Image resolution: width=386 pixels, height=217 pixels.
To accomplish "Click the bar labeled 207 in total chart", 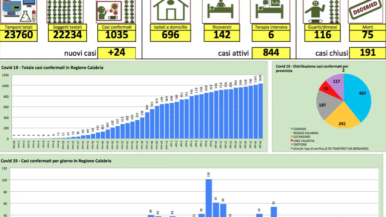I will point(113,133).
